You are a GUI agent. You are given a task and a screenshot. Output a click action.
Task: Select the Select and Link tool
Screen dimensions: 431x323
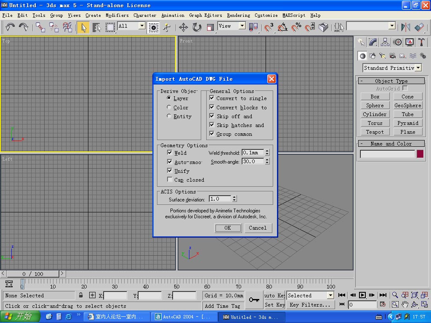pos(40,27)
